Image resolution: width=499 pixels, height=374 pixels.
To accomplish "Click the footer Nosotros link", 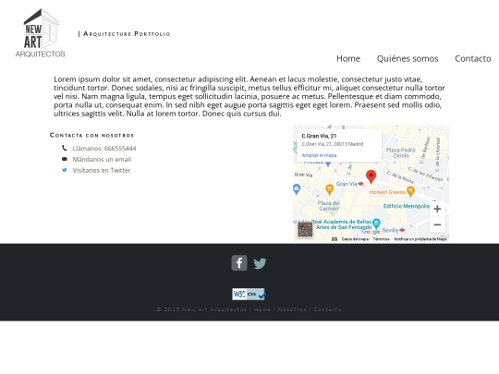I will pyautogui.click(x=292, y=309).
